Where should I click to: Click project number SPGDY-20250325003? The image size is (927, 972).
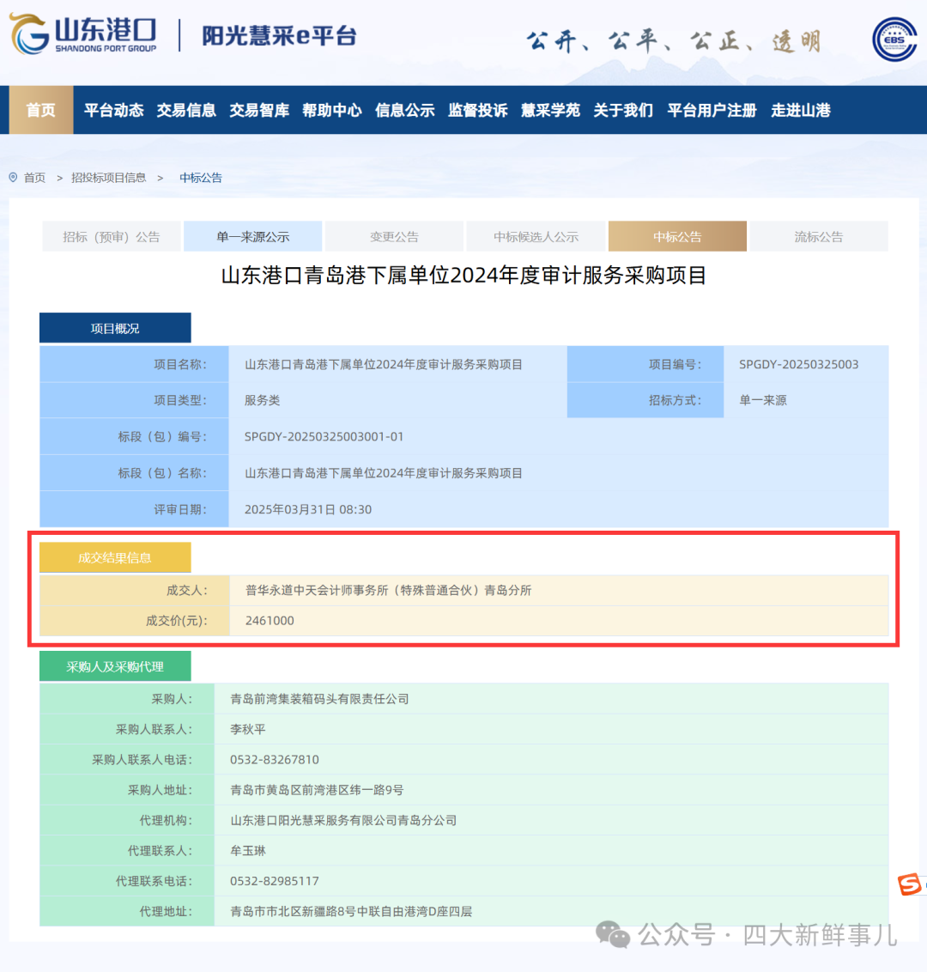click(799, 364)
